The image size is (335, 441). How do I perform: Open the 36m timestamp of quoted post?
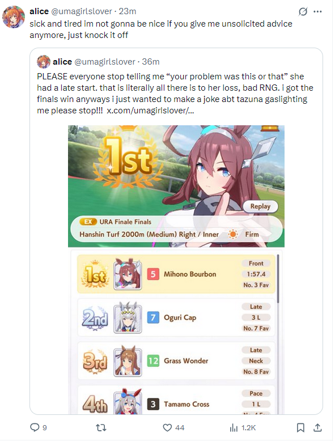151,62
